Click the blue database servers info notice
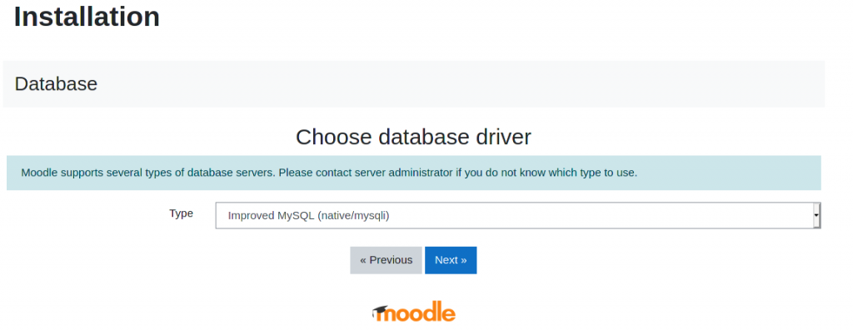Screen dimensions: 853x331 pos(414,173)
